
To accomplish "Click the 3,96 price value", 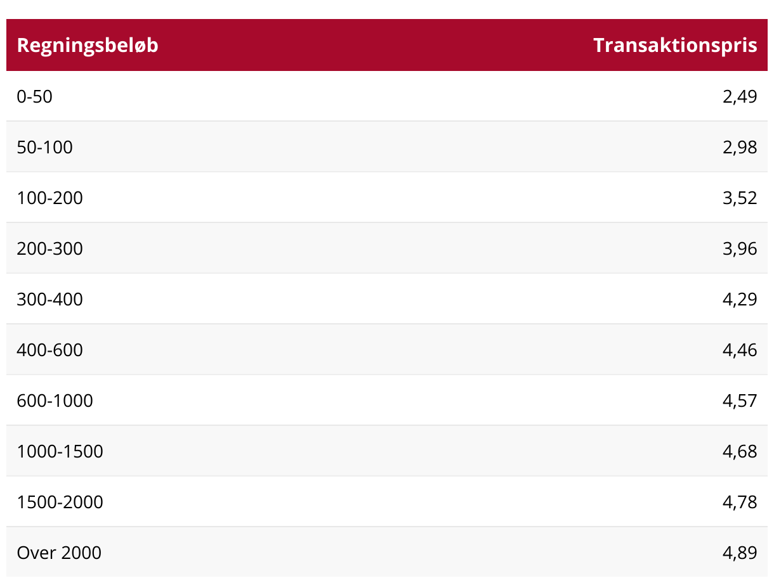I will point(740,248).
